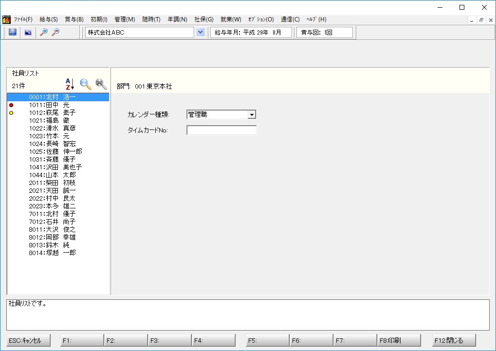Select employee 1011:田中 光
This screenshot has height=351, width=496.
(x=58, y=105)
